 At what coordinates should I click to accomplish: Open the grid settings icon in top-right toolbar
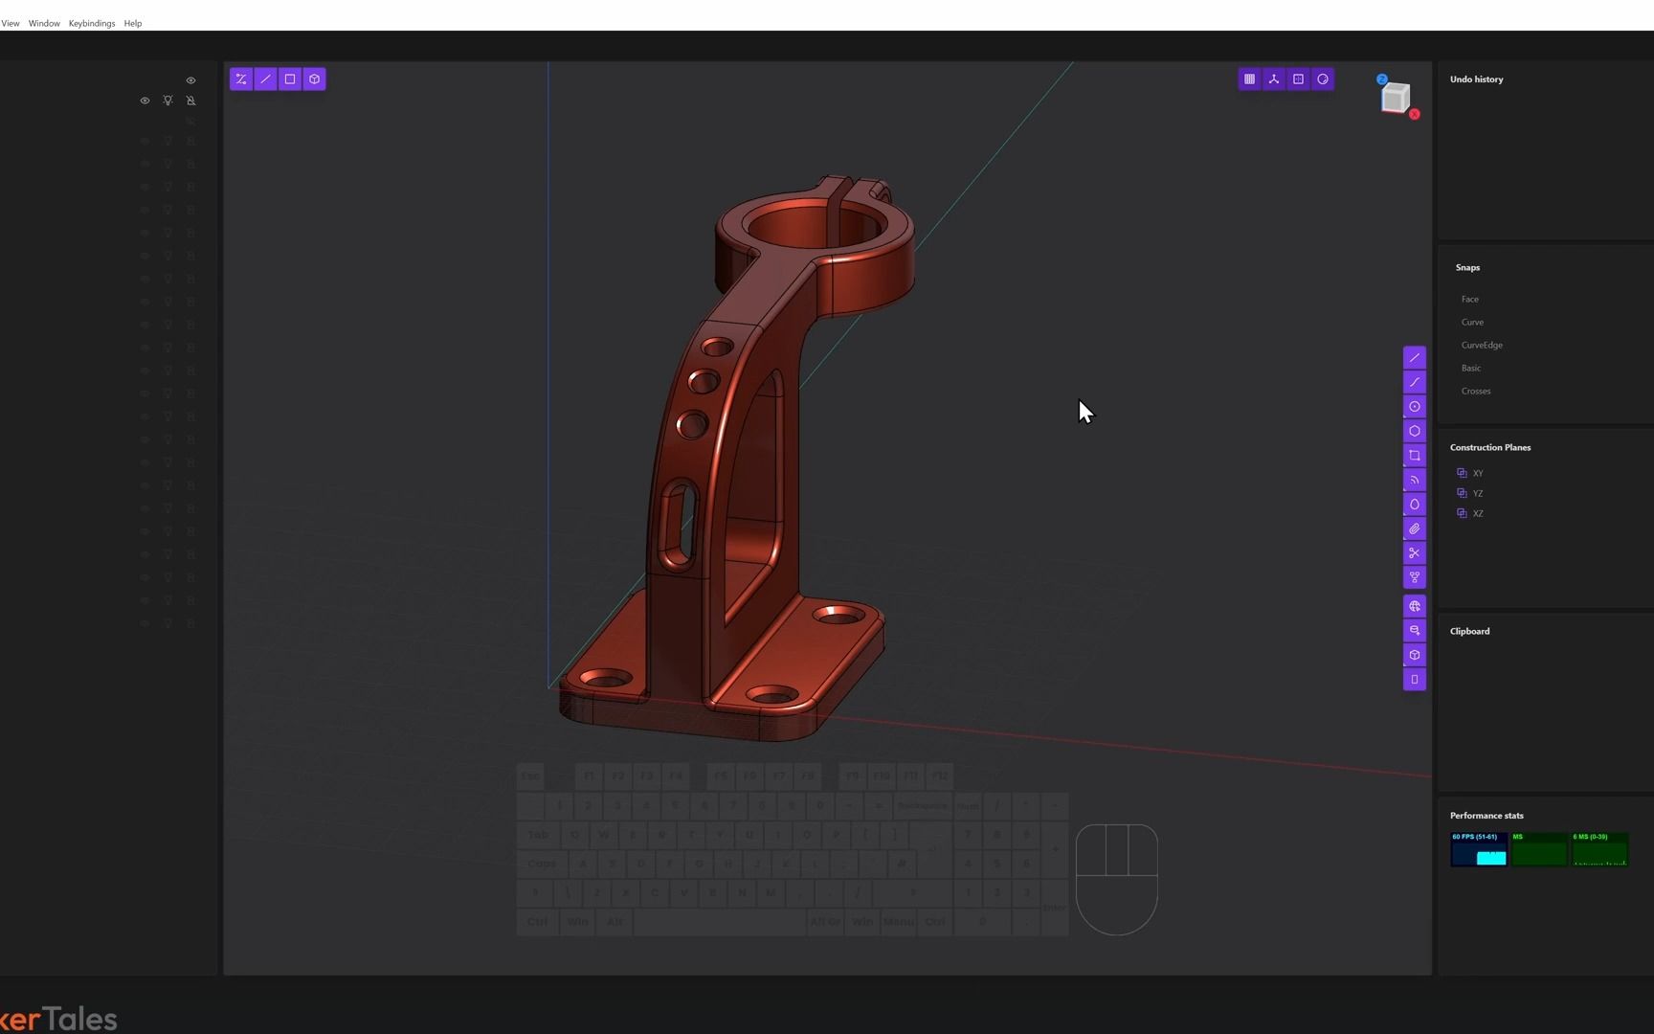click(x=1249, y=79)
